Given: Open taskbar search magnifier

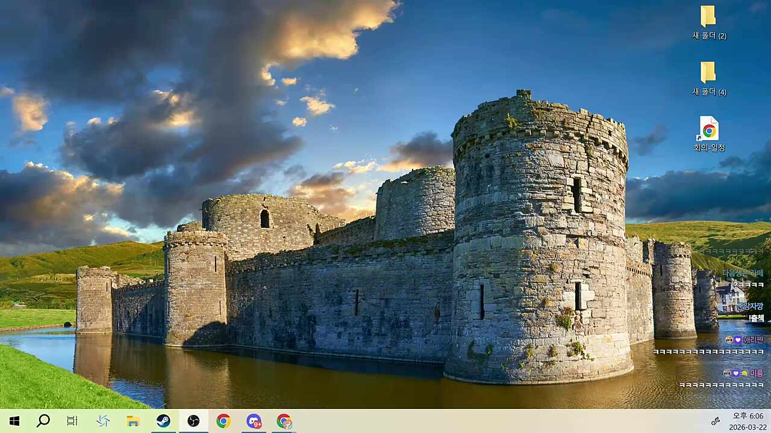Looking at the screenshot, I should [x=43, y=421].
